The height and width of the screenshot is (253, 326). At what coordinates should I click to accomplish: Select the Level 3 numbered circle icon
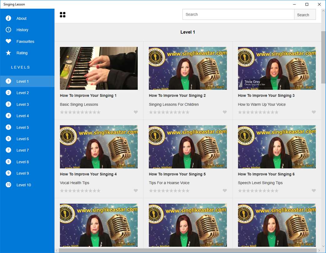[8, 104]
